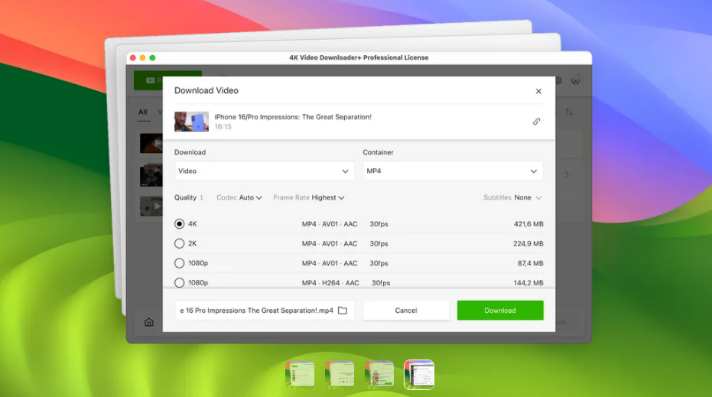Close the Download Video dialog
712x397 pixels.
(538, 91)
